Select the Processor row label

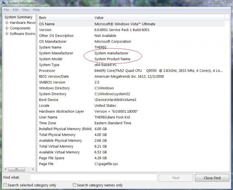[47, 70]
